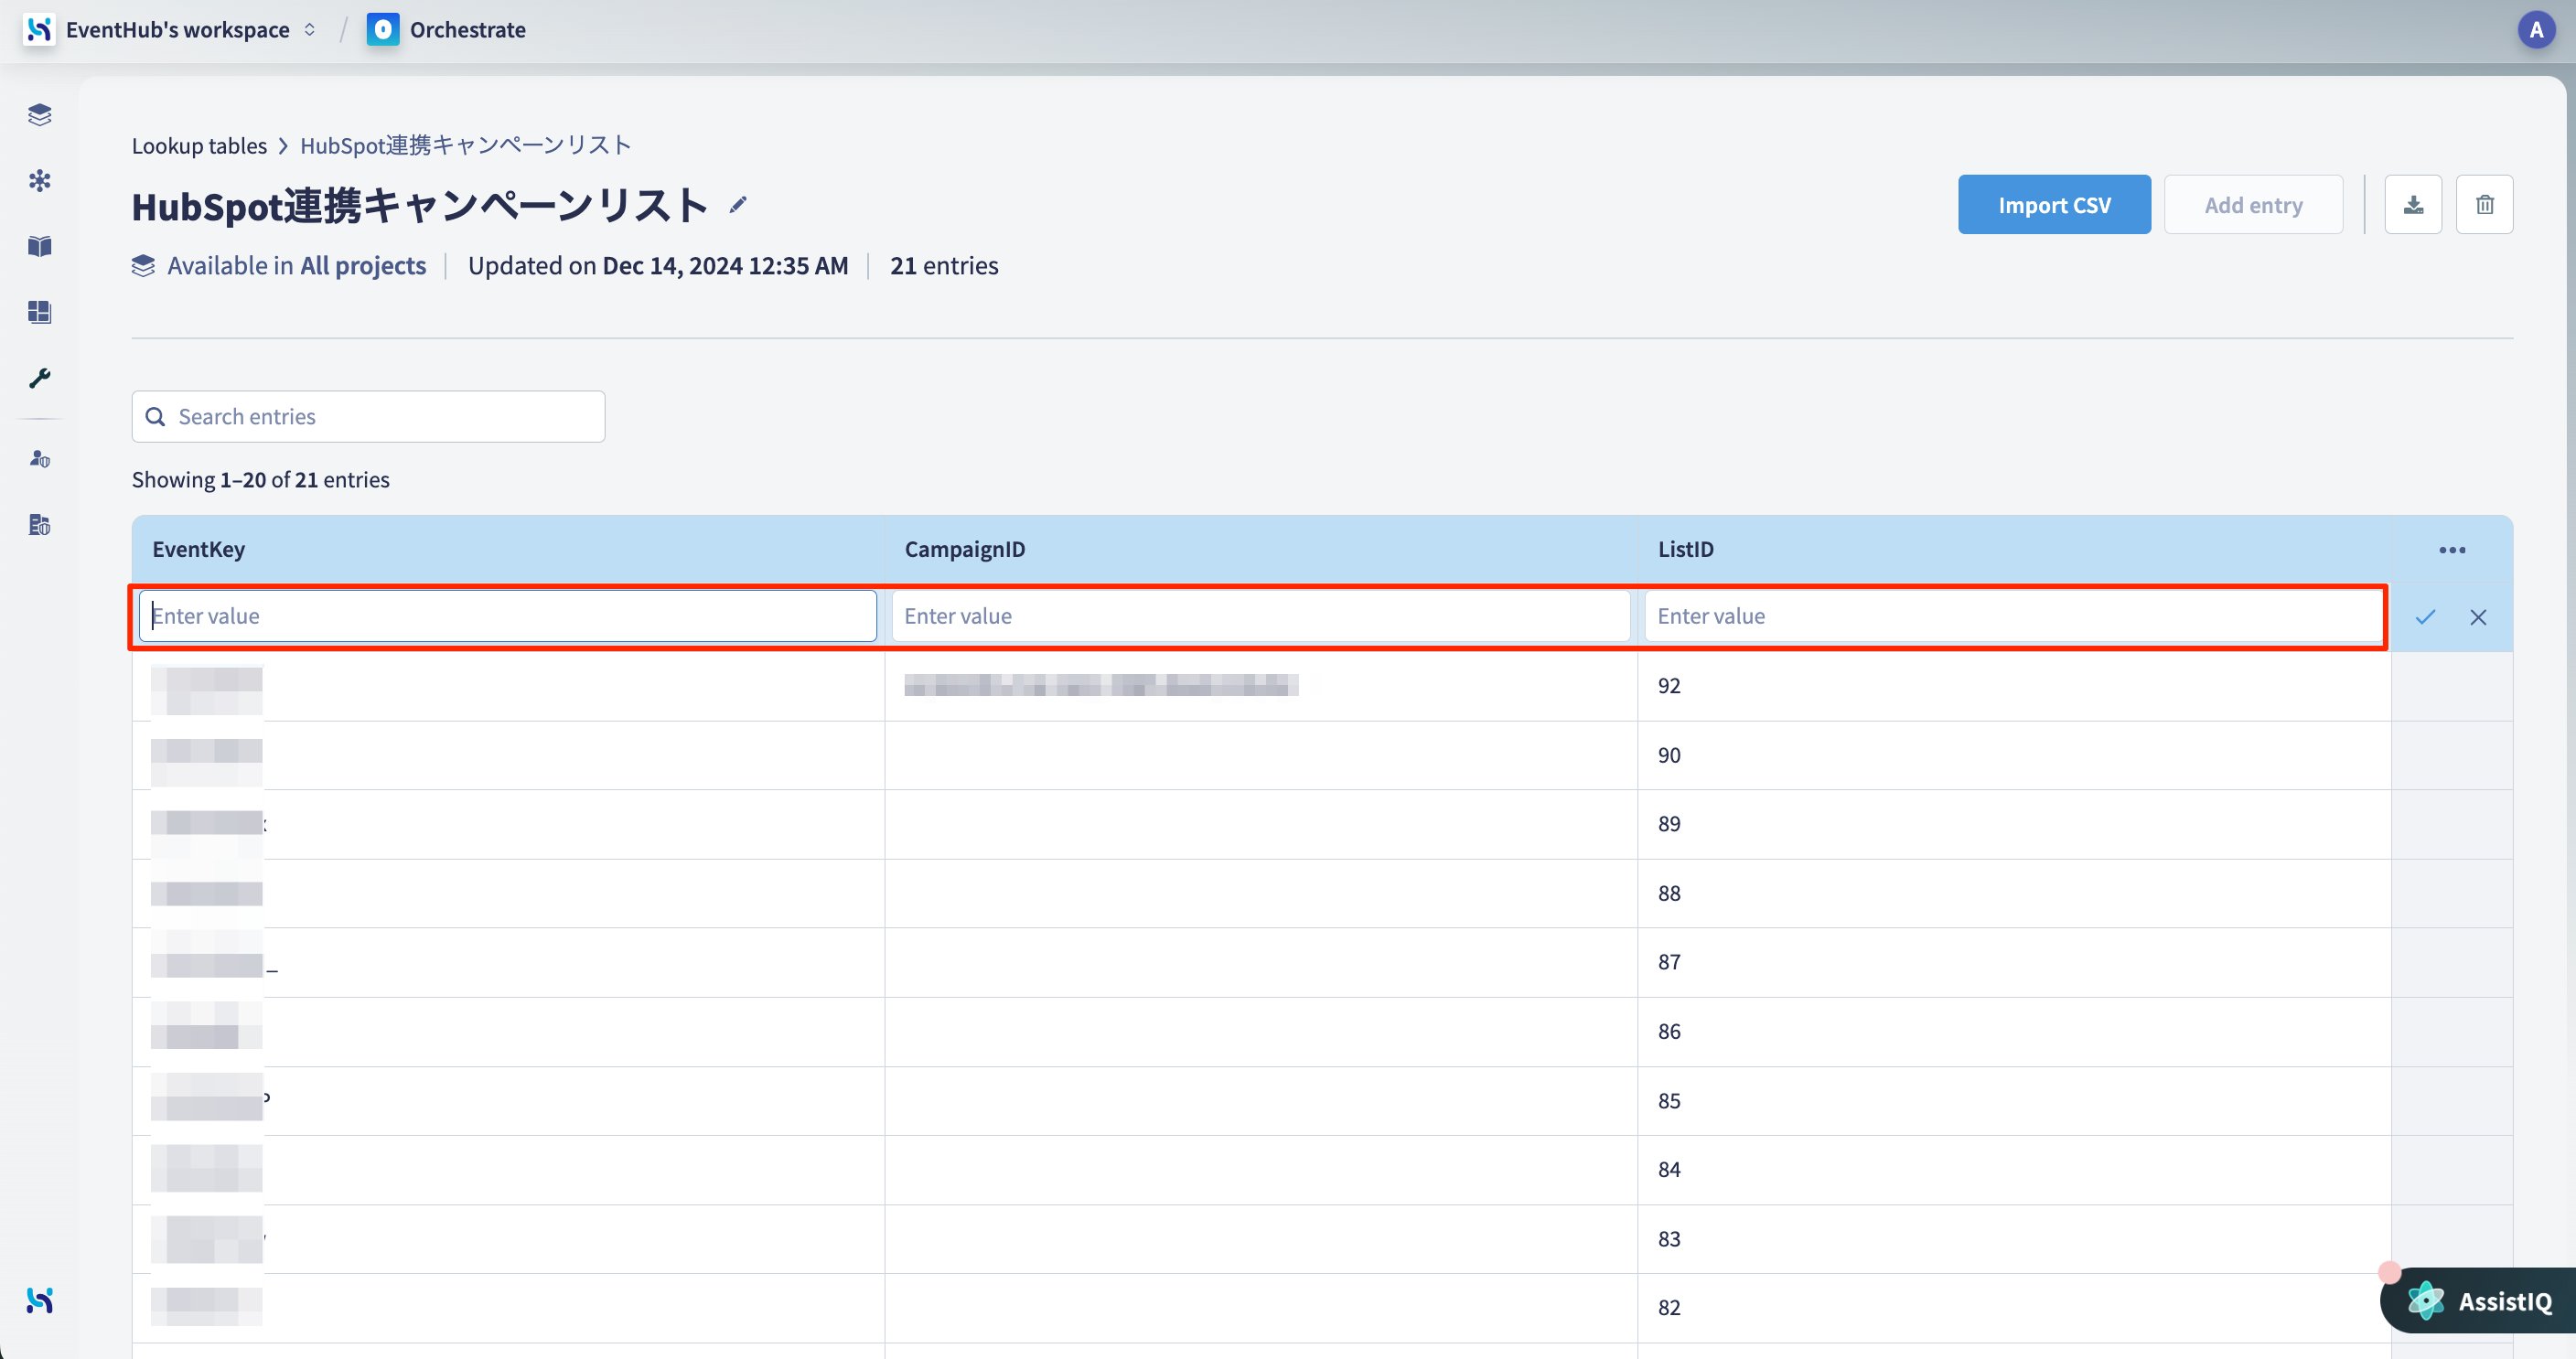
Task: Select the ListID 86 cell
Action: 2013,1031
